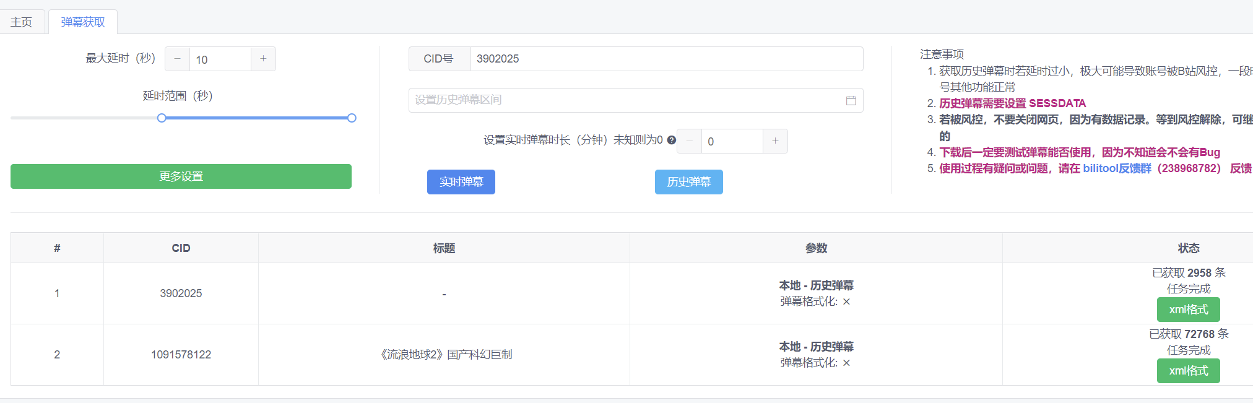The image size is (1253, 403).
Task: Download xml格式 for 流浪地球2 row
Action: [x=1188, y=371]
